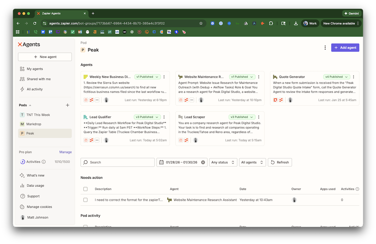Open Quote Generator agent options menu
The height and width of the screenshot is (244, 376).
[x=353, y=77]
